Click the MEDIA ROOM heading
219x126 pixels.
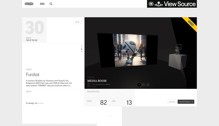[x=97, y=81]
